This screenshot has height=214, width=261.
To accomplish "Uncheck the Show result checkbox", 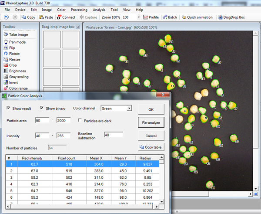I will [x=9, y=108].
